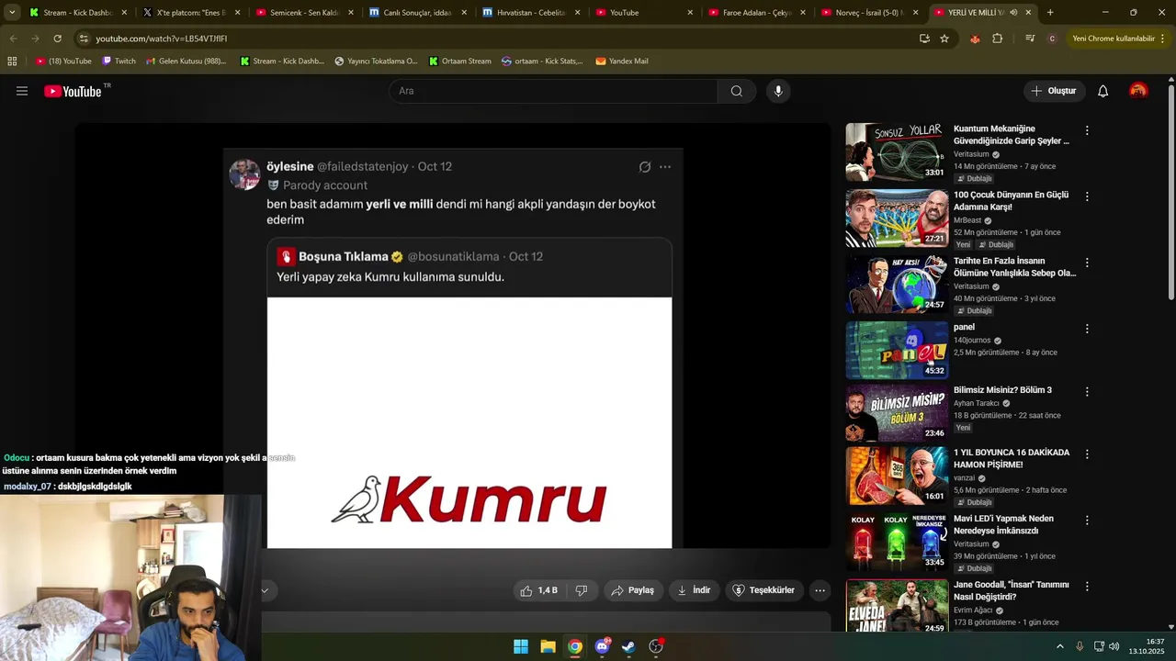Image resolution: width=1176 pixels, height=661 pixels.
Task: Bookmark this page with star icon
Action: (x=944, y=39)
